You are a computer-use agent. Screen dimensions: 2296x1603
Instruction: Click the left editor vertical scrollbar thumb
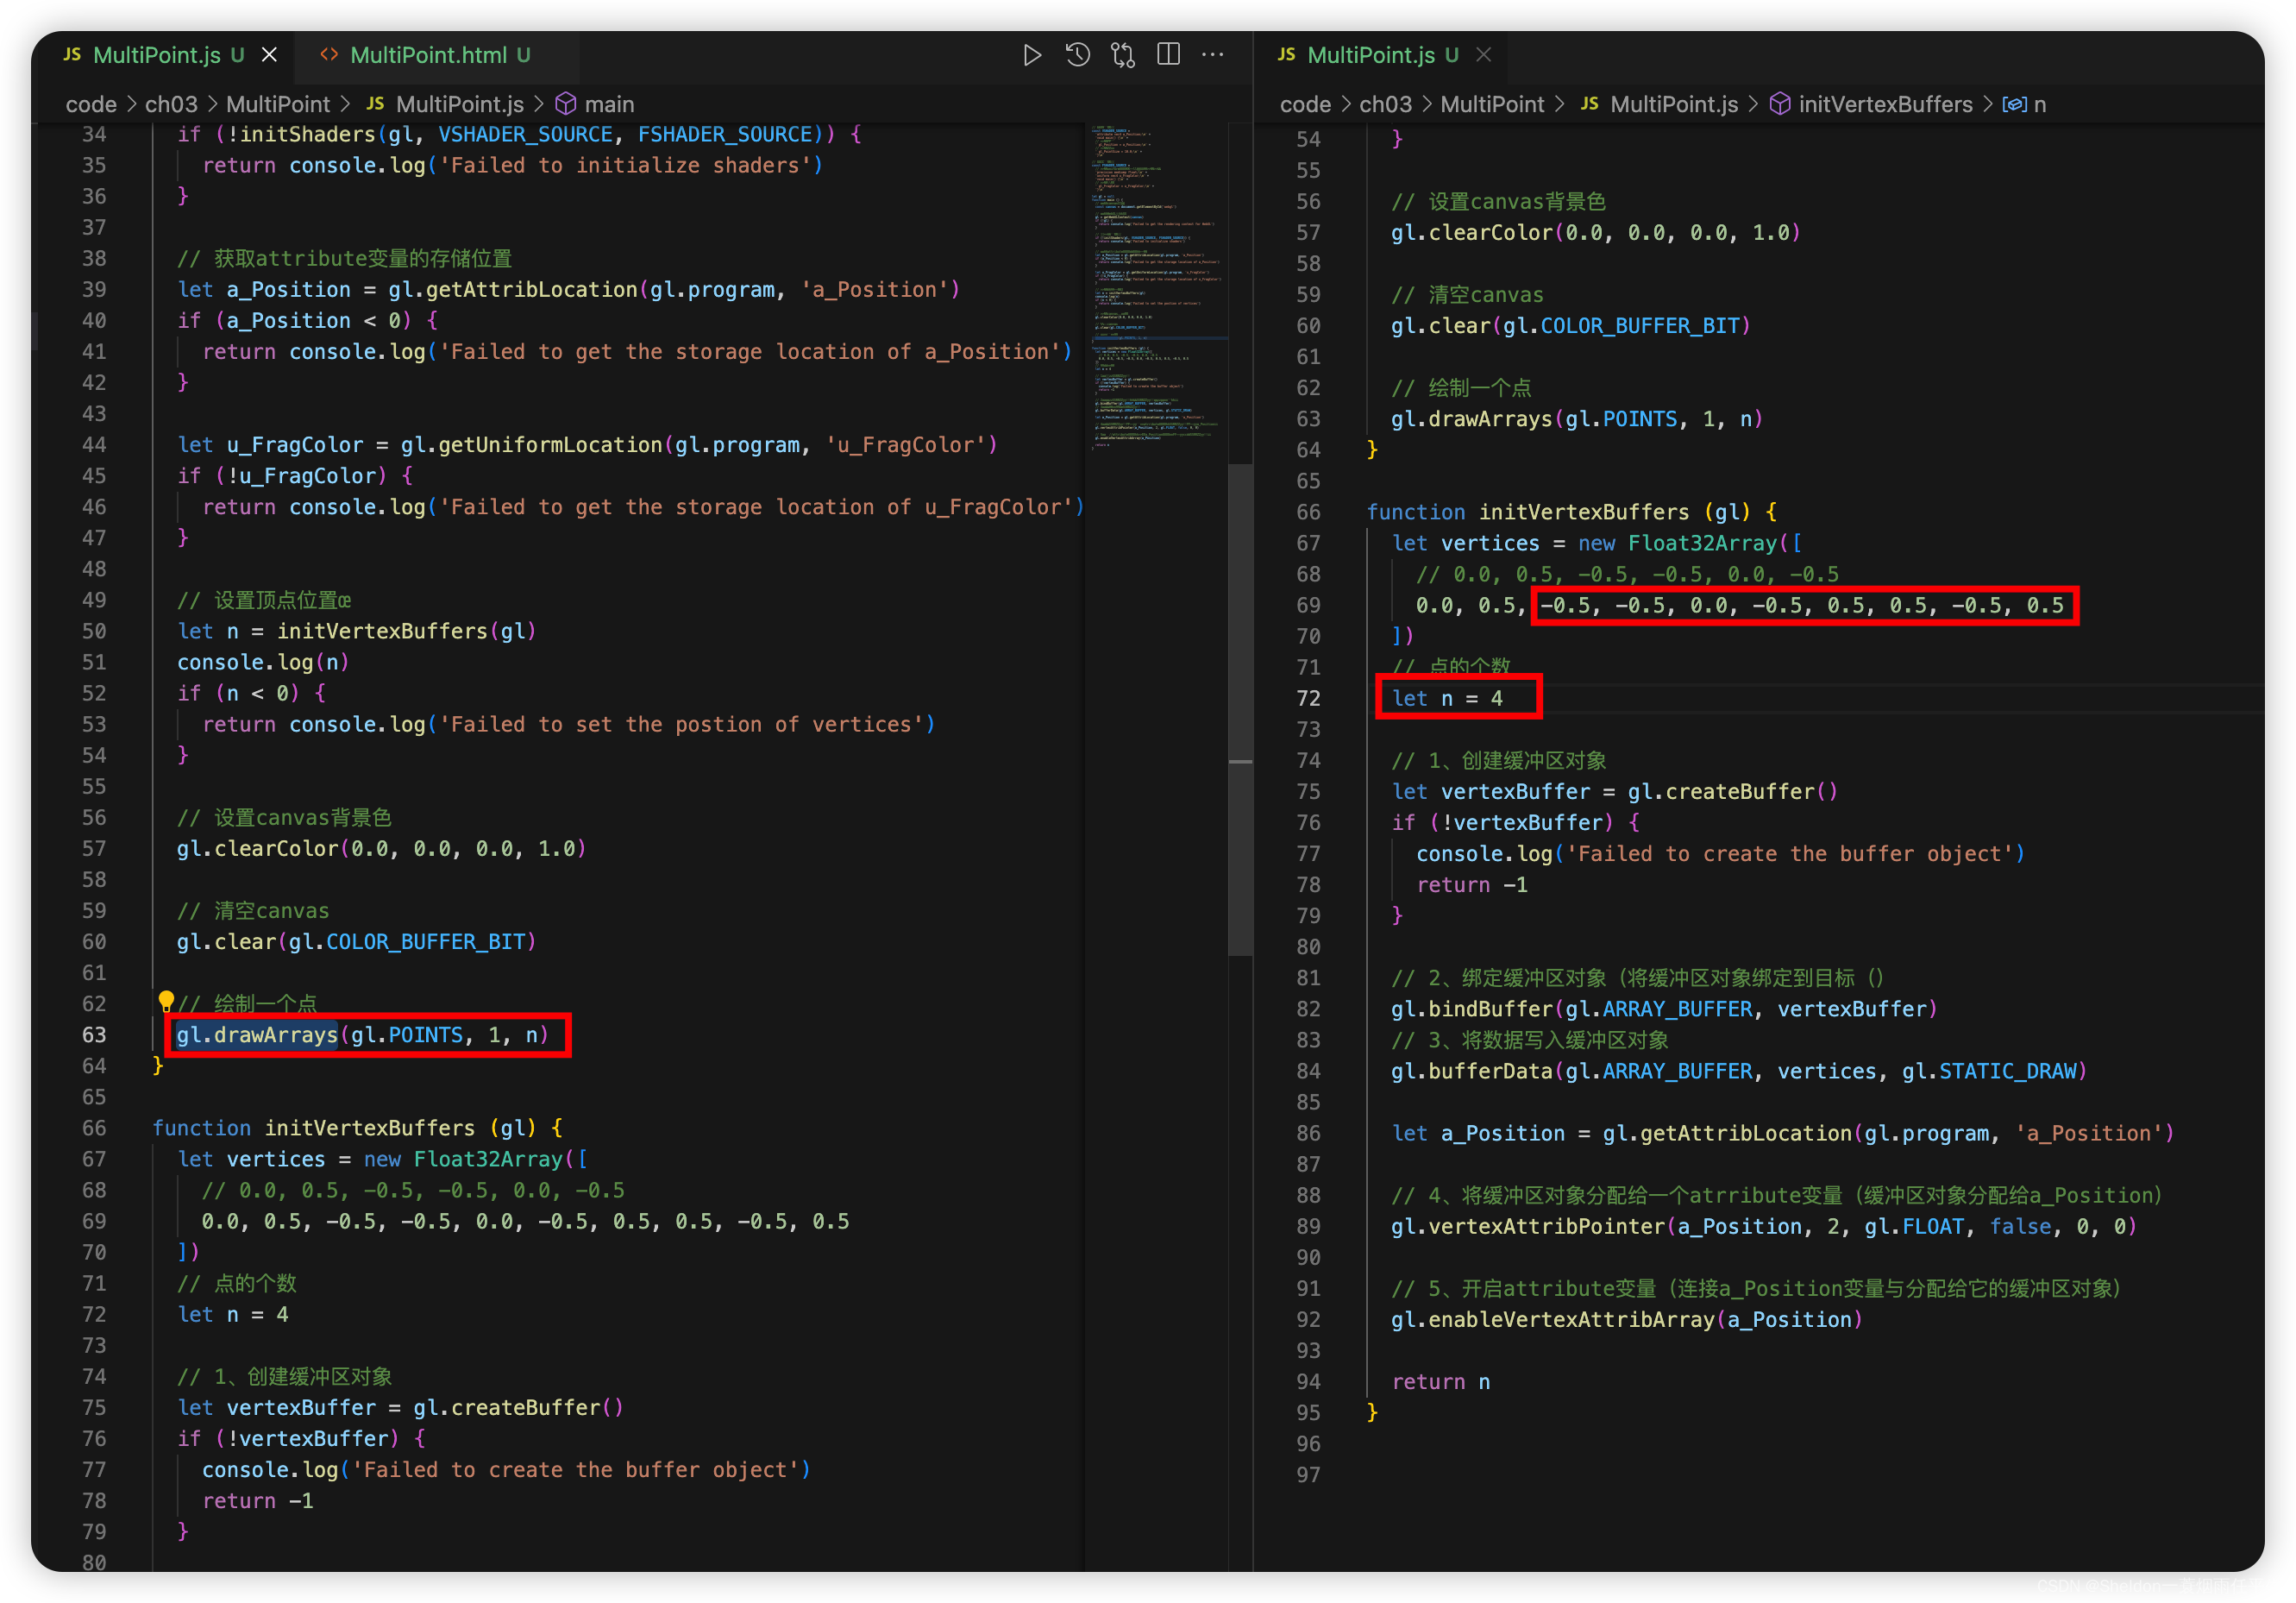click(x=1240, y=708)
